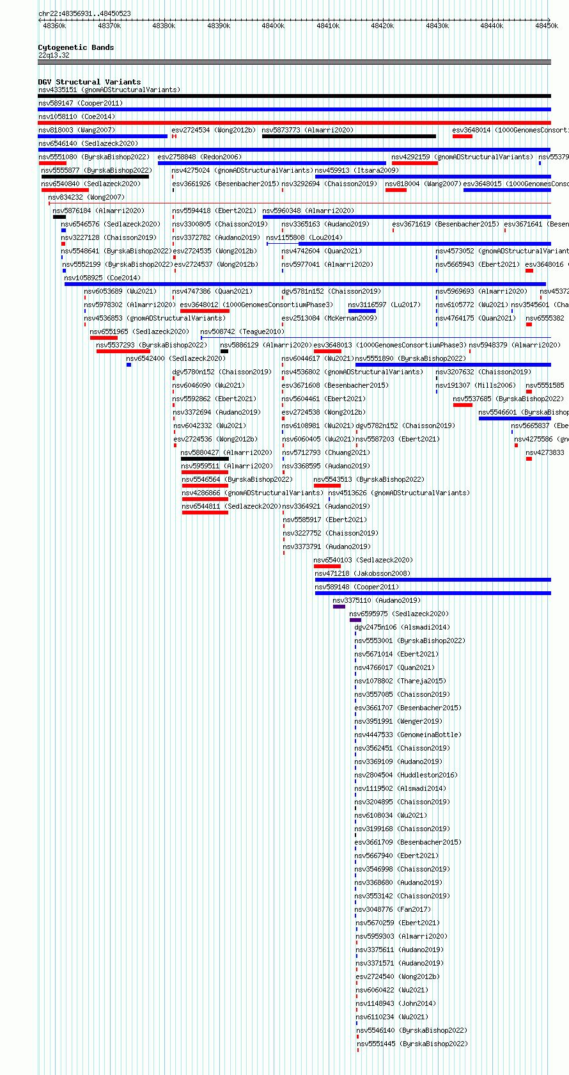Click the blue bar under nsv1058925
569x1075 pixels.
305,284
